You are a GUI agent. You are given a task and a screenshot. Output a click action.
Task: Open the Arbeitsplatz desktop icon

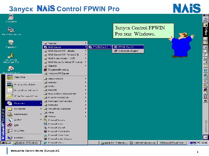click(11, 17)
